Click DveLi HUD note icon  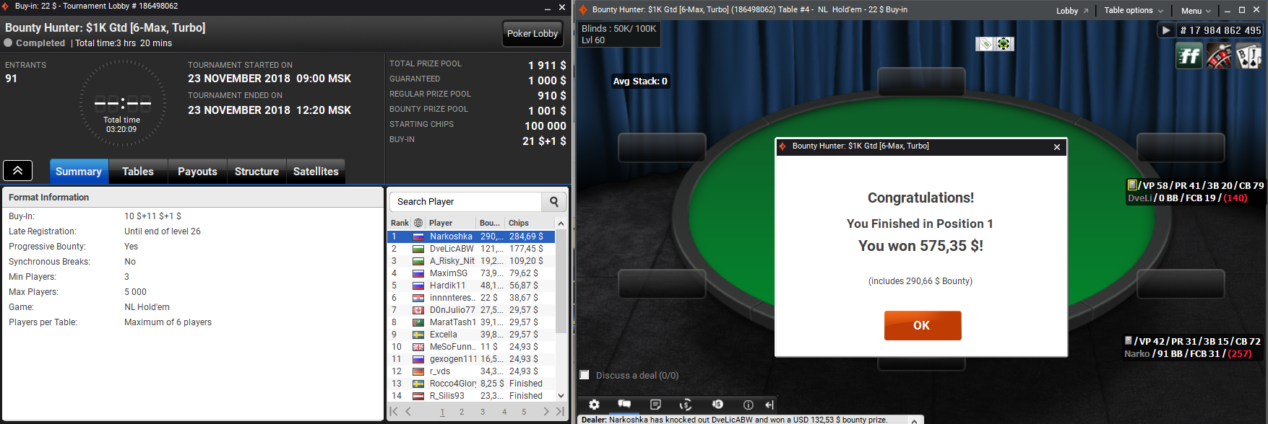[x=1132, y=185]
